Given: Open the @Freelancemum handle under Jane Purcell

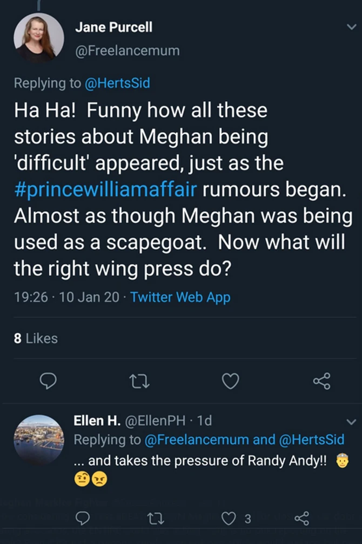Looking at the screenshot, I should pos(128,51).
